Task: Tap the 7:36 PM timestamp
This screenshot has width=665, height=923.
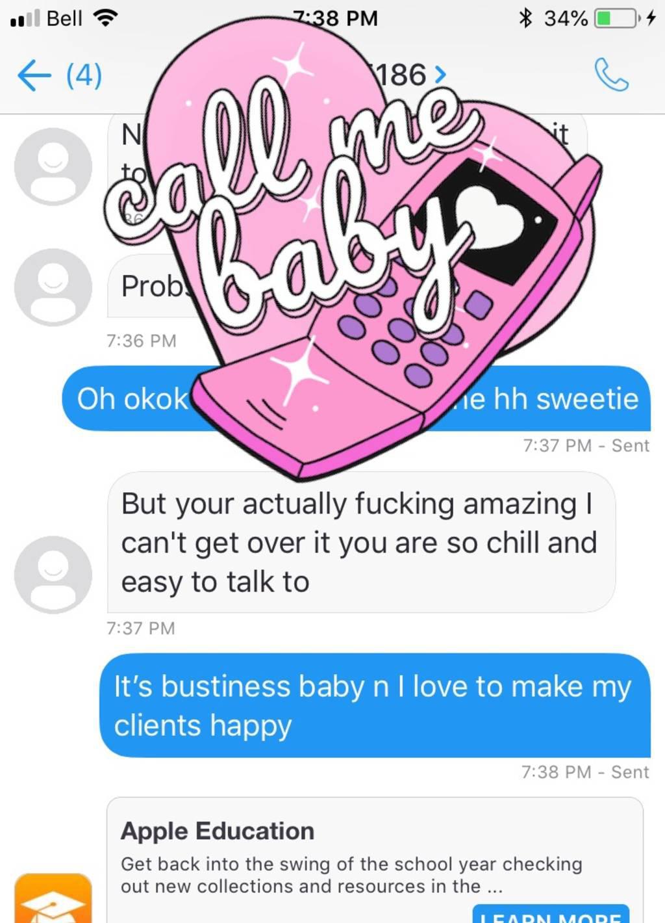Action: (x=142, y=341)
